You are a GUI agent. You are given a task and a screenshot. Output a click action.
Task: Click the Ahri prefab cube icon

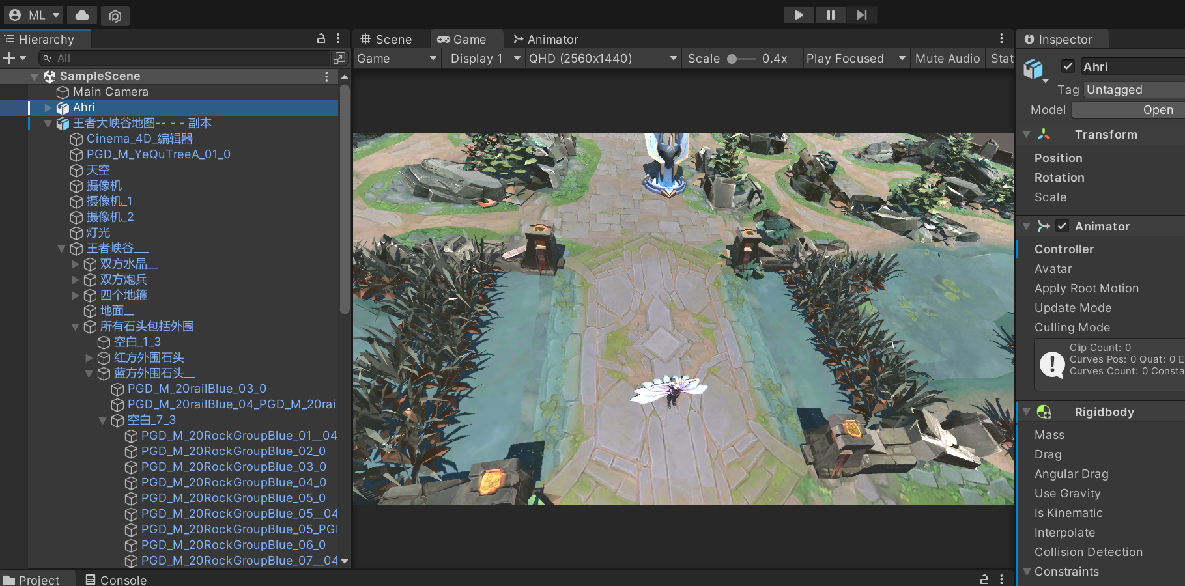[63, 107]
